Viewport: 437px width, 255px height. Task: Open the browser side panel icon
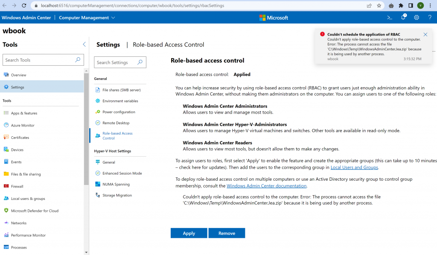pos(411,5)
